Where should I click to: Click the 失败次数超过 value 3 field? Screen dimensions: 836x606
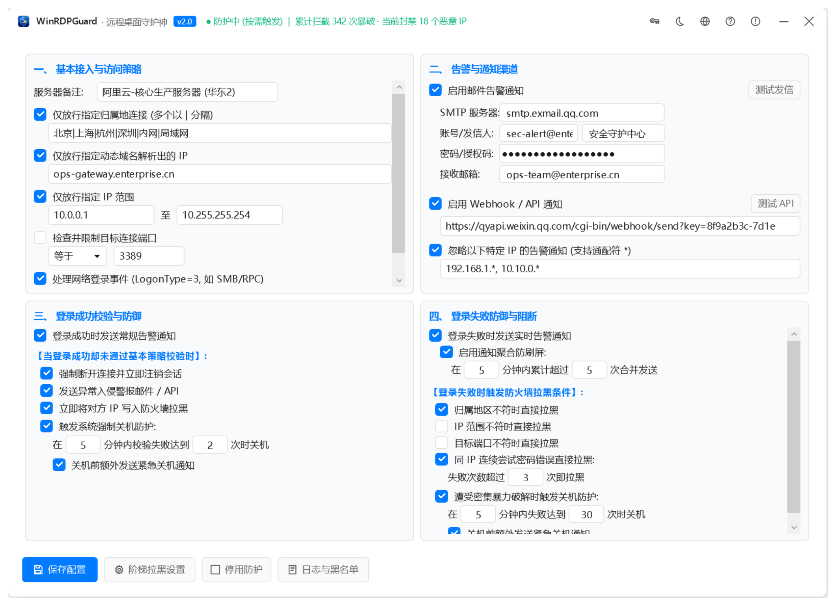(x=525, y=477)
